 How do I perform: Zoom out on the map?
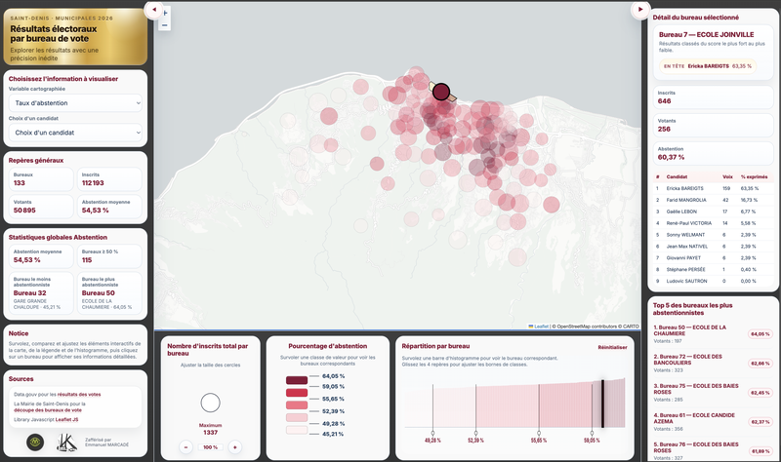click(x=165, y=25)
